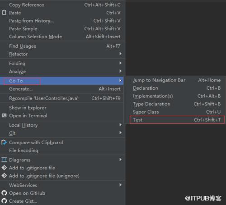Viewport: 226px width, 205px height.
Task: Select Compare with Clipboard
Action: 62,142
